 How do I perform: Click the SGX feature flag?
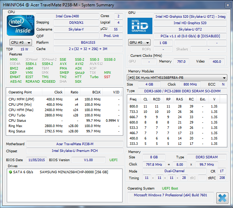coord(78,82)
